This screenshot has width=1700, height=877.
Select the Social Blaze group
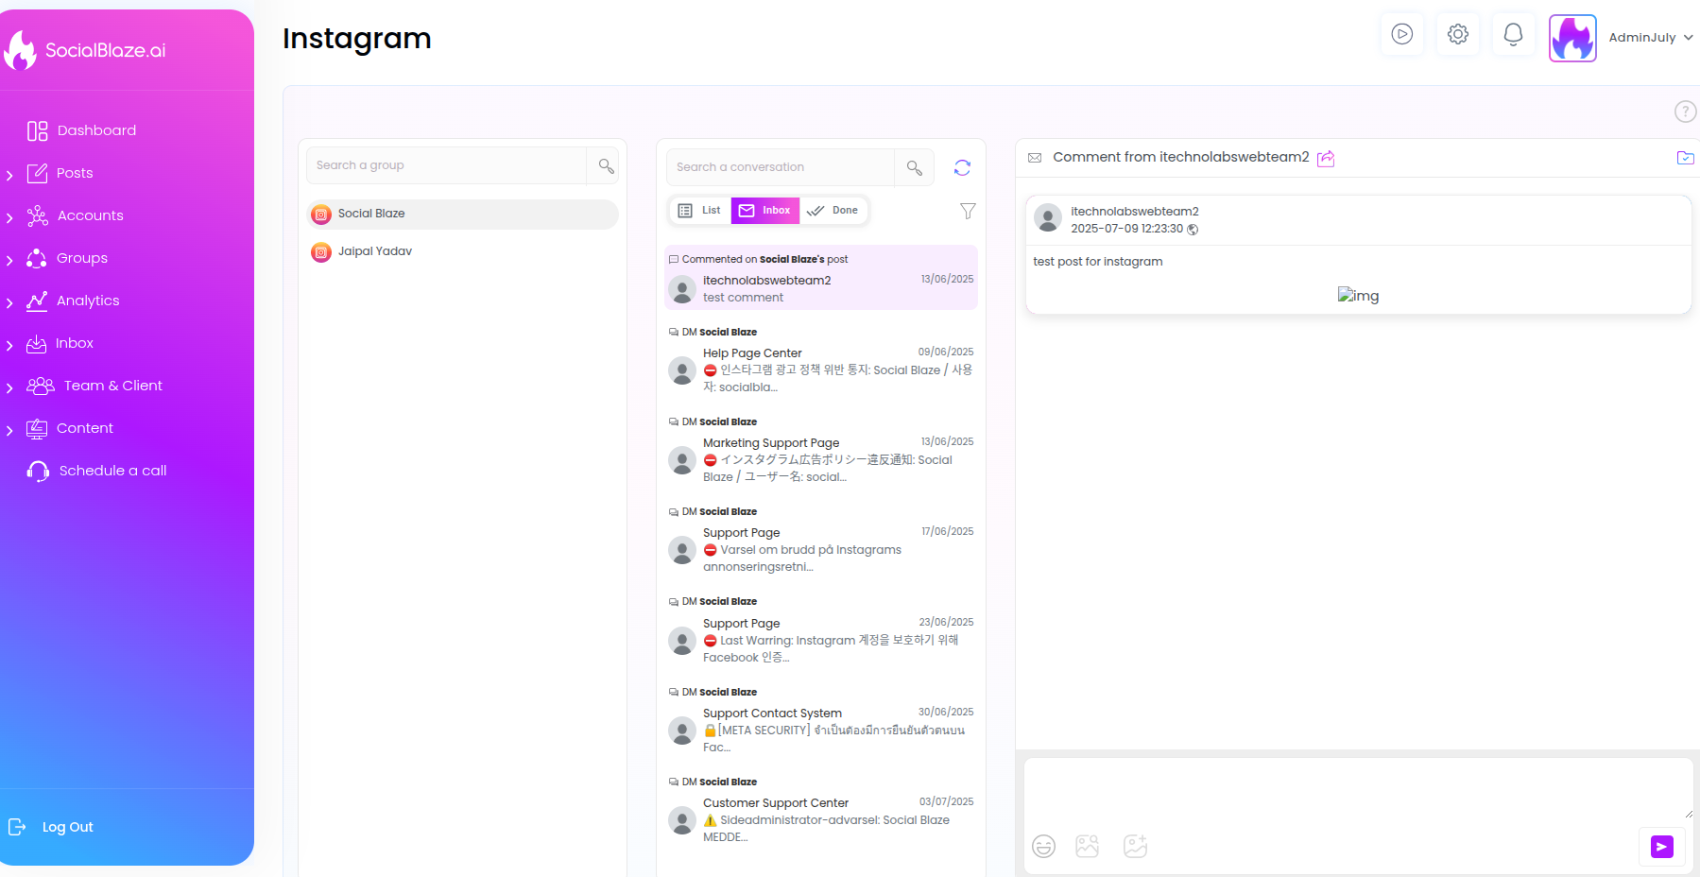(x=462, y=214)
